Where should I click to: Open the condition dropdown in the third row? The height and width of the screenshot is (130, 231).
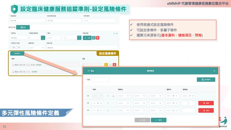(98, 110)
